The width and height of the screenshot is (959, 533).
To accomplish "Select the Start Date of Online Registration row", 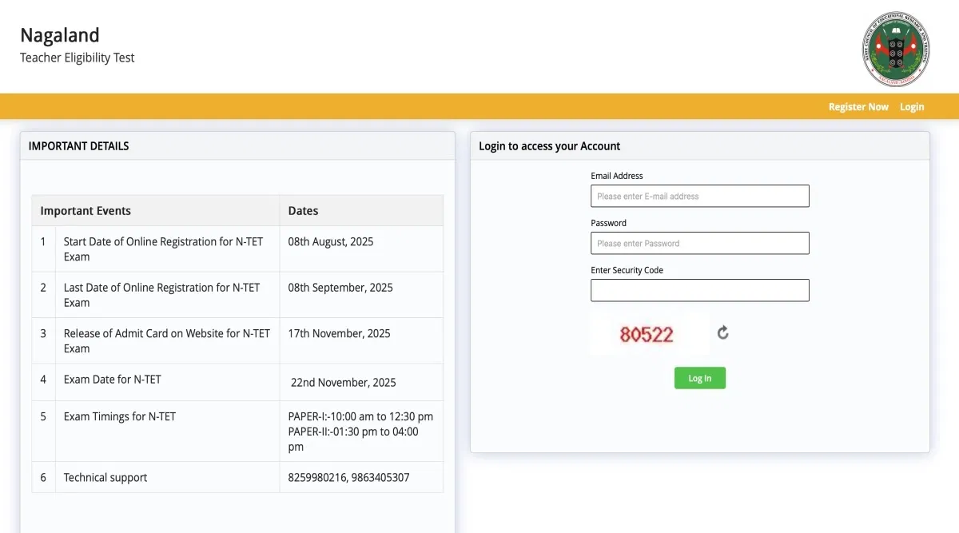I will (x=163, y=249).
